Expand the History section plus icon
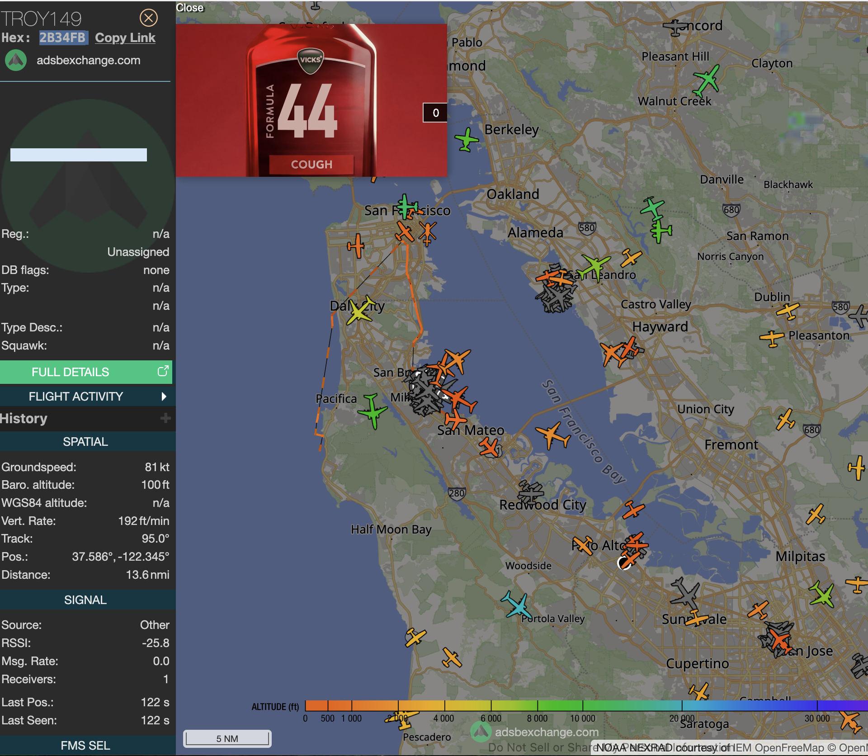The width and height of the screenshot is (868, 756). (165, 418)
